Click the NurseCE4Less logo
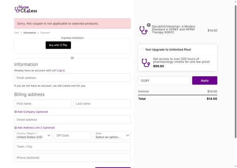This screenshot has width=237, height=168. [26, 9]
